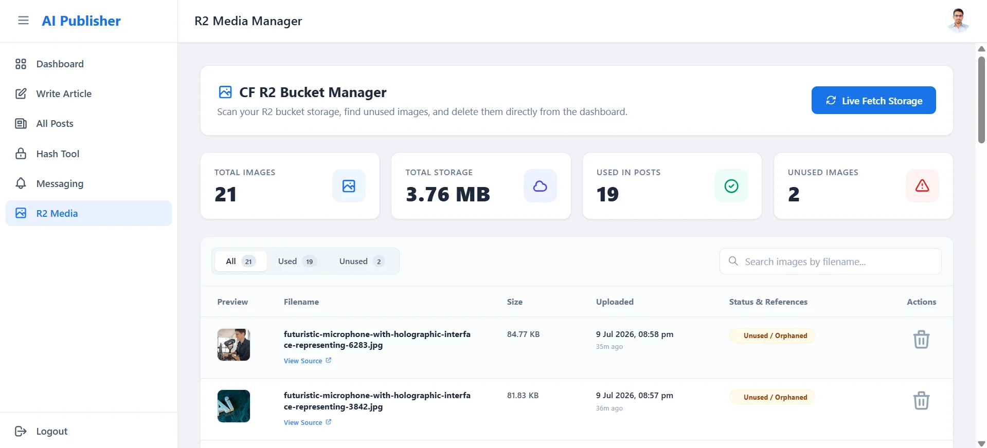Click the 84.77 KB size value
The image size is (987, 448).
524,334
